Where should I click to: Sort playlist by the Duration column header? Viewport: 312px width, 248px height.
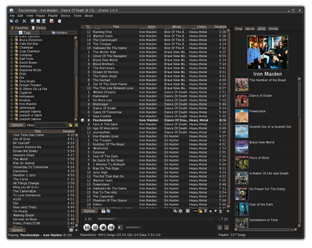[x=220, y=27]
